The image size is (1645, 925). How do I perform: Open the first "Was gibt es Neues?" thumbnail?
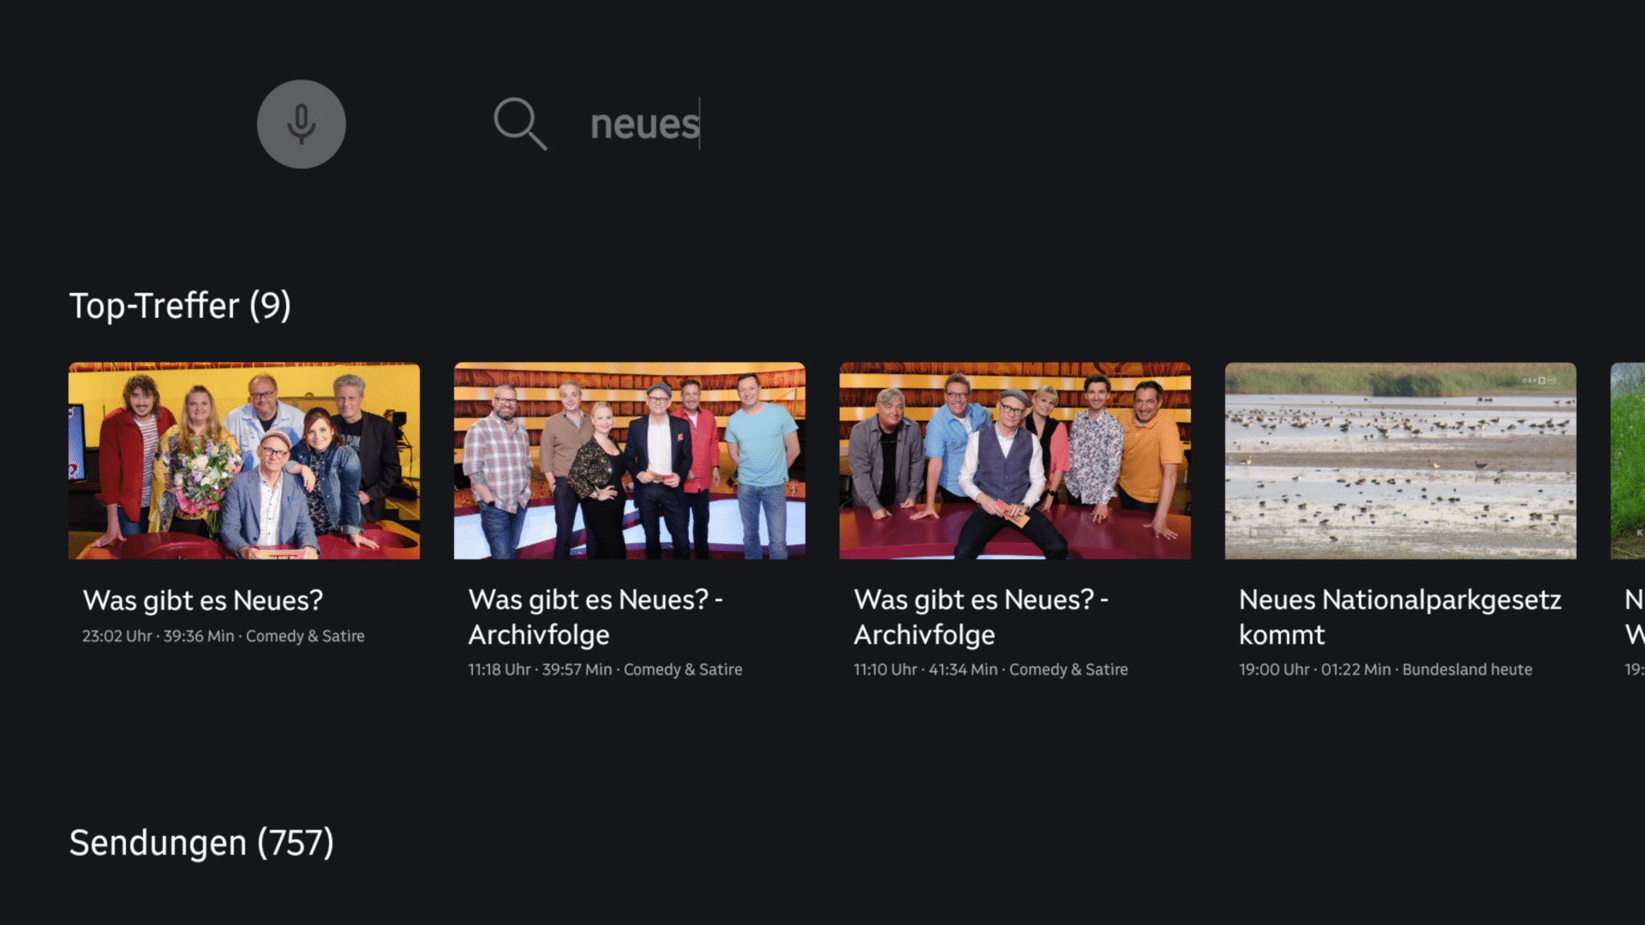[244, 461]
